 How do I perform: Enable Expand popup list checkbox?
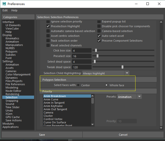[99, 22]
